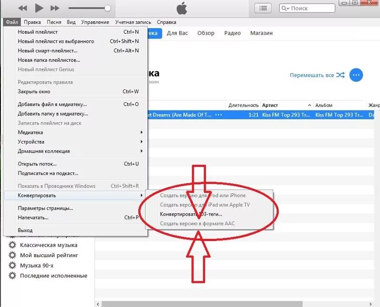Choose Новый плейлист из выбранного
The width and height of the screenshot is (380, 307).
76,41
